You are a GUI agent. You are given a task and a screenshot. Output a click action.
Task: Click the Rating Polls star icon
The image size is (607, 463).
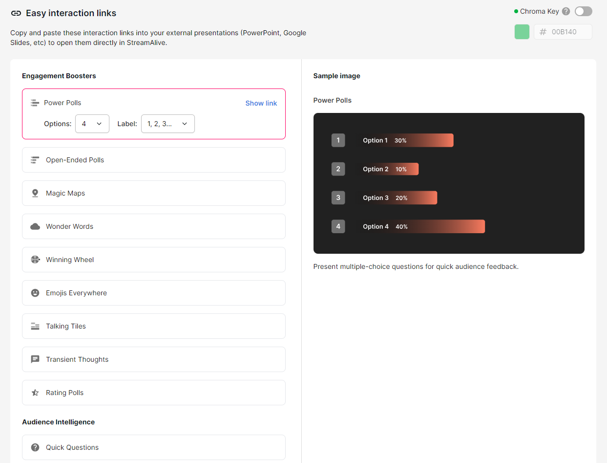point(35,393)
